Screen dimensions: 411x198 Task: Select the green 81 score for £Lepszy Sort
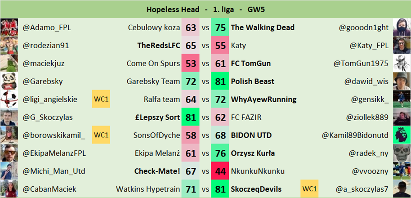(190, 117)
